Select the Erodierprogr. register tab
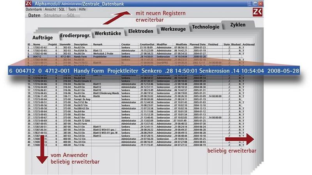 point(75,35)
